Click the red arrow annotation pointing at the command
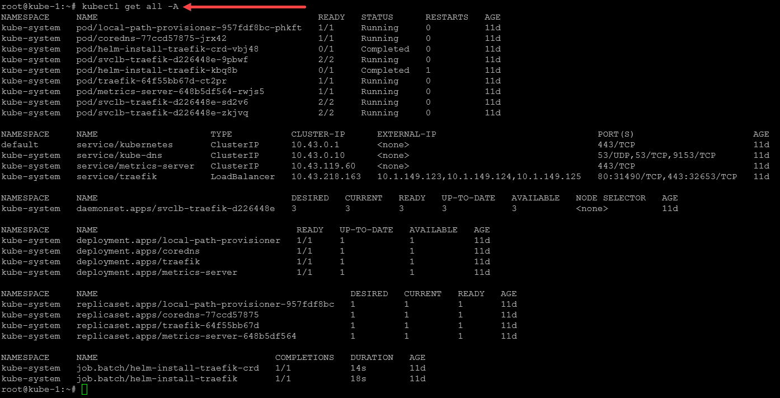The width and height of the screenshot is (780, 398). coord(245,7)
